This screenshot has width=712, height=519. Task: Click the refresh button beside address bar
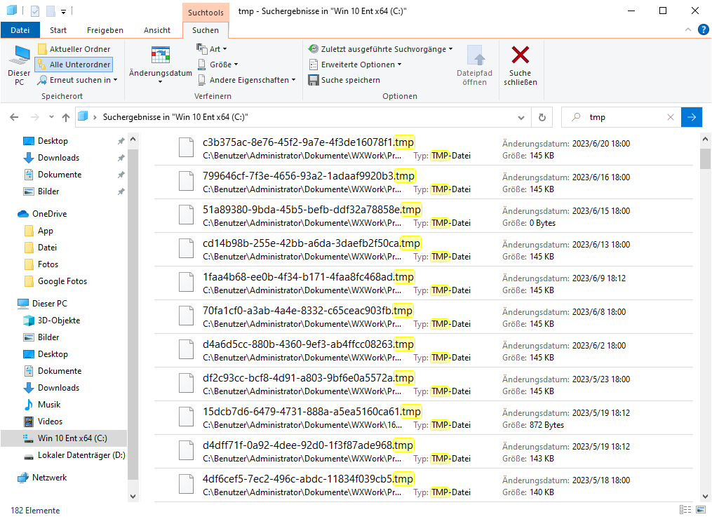click(542, 117)
